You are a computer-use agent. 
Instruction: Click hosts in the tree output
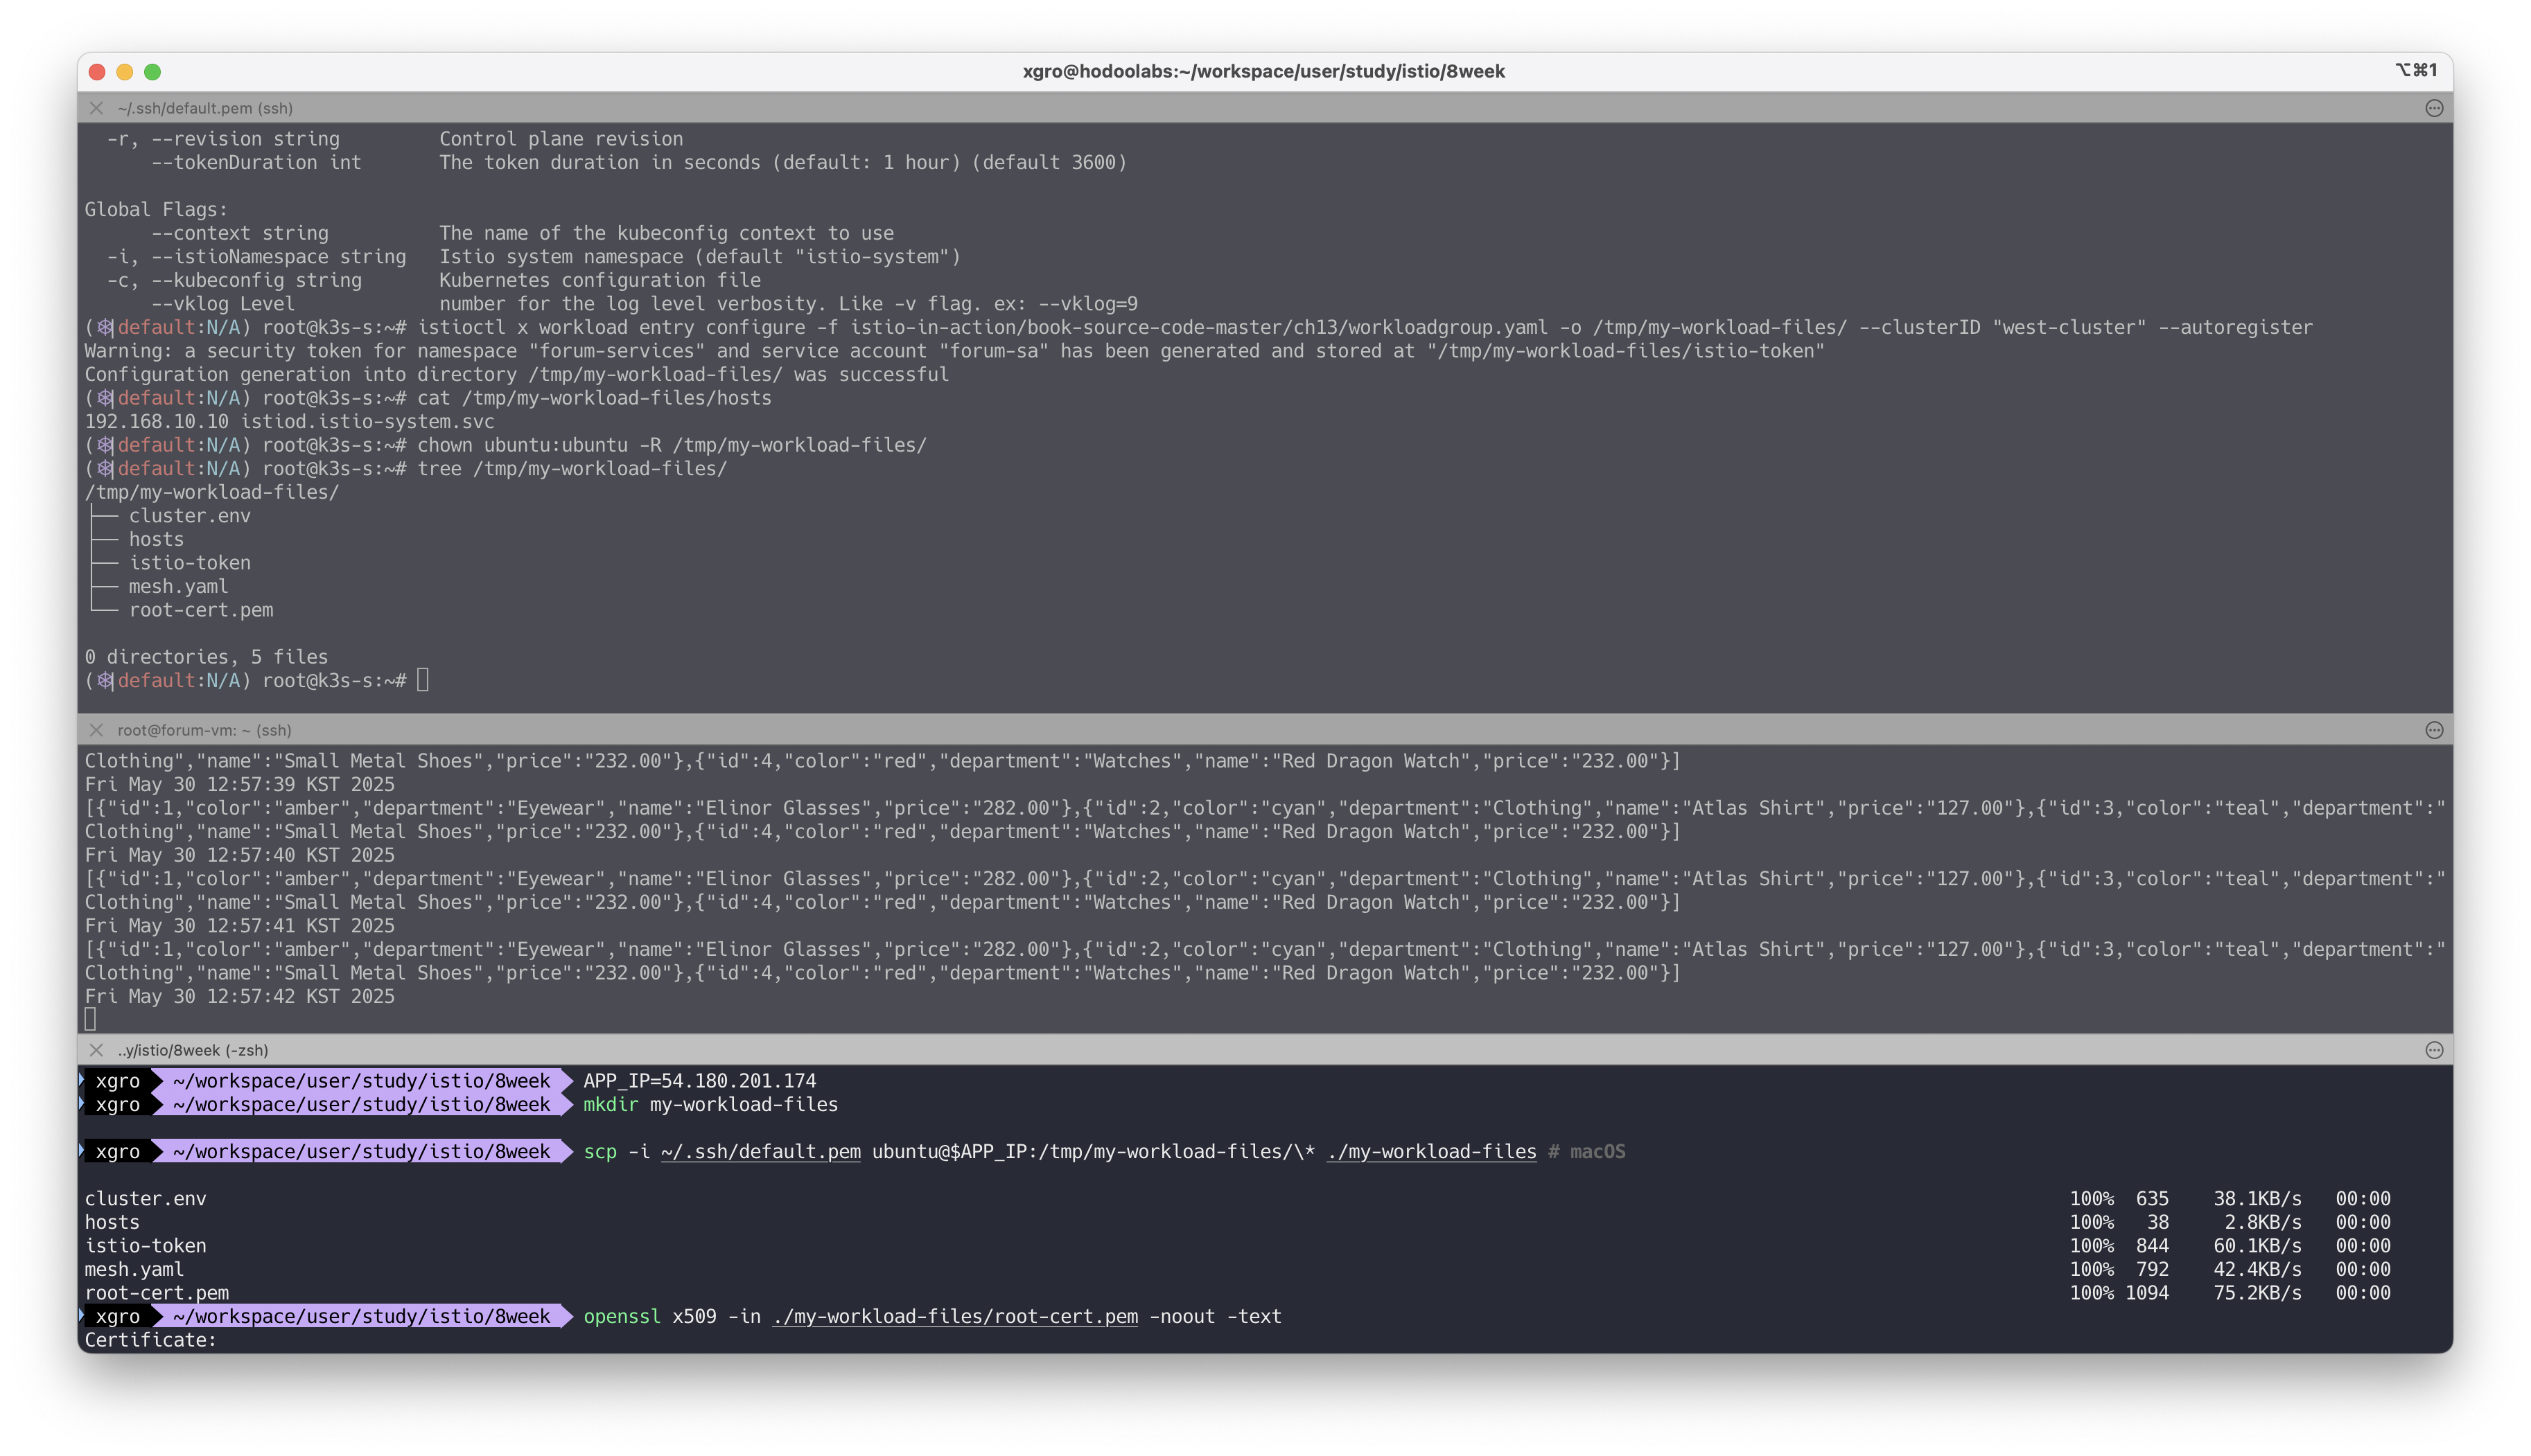click(156, 540)
